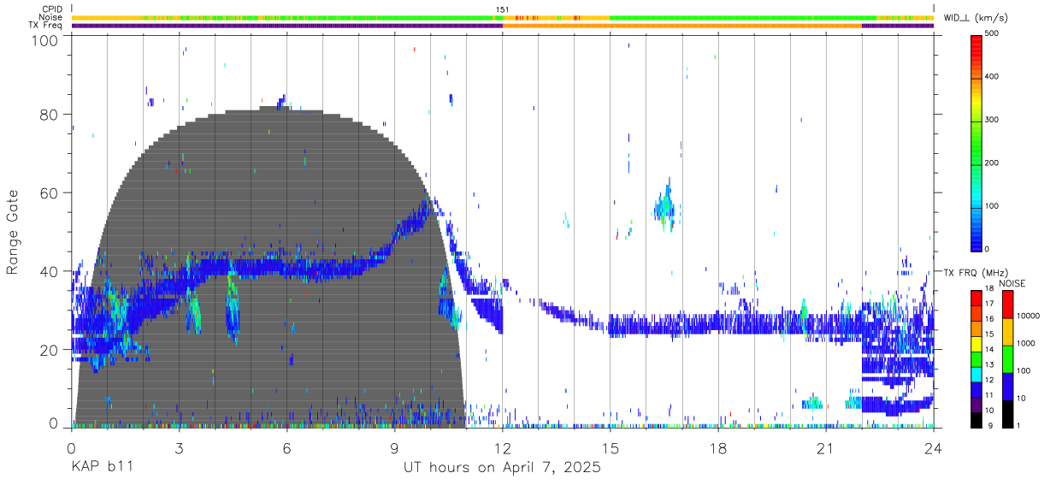Click the CPID value '151'
This screenshot has height=485, width=1050.
[x=503, y=9]
